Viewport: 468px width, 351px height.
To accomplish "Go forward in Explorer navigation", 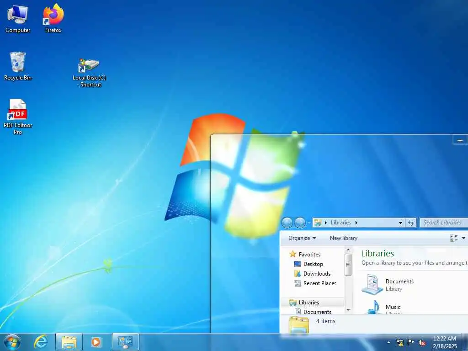I will tap(300, 223).
